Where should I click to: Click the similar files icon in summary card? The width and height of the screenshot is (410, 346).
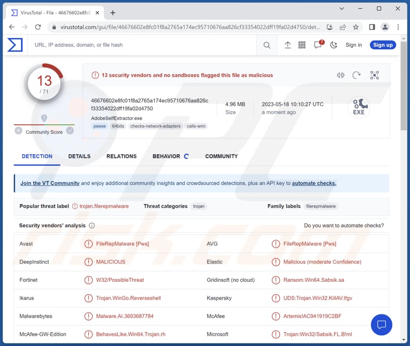tap(340, 75)
